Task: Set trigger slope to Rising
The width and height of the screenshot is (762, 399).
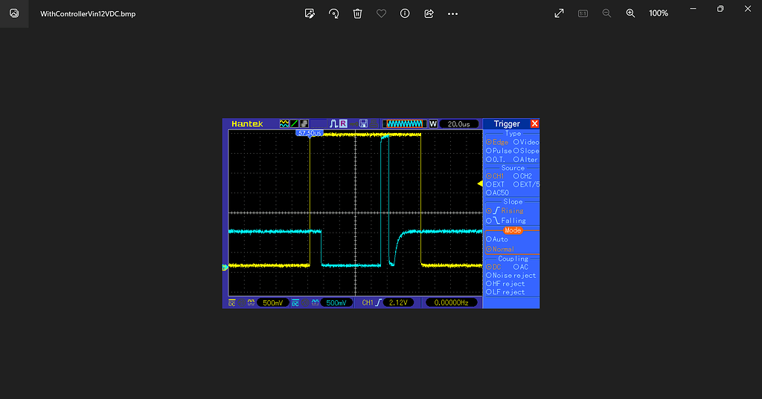Action: [x=505, y=211]
